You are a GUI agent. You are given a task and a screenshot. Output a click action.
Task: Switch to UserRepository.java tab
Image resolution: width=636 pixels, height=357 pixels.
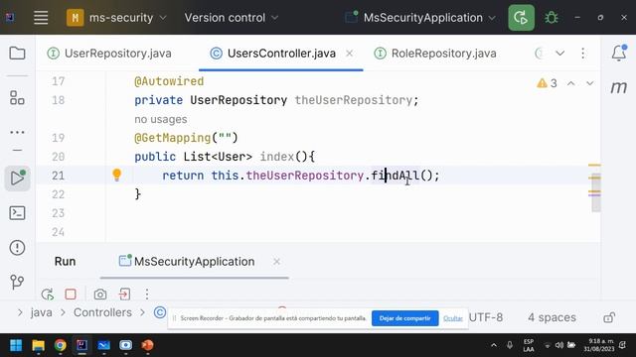coord(109,54)
